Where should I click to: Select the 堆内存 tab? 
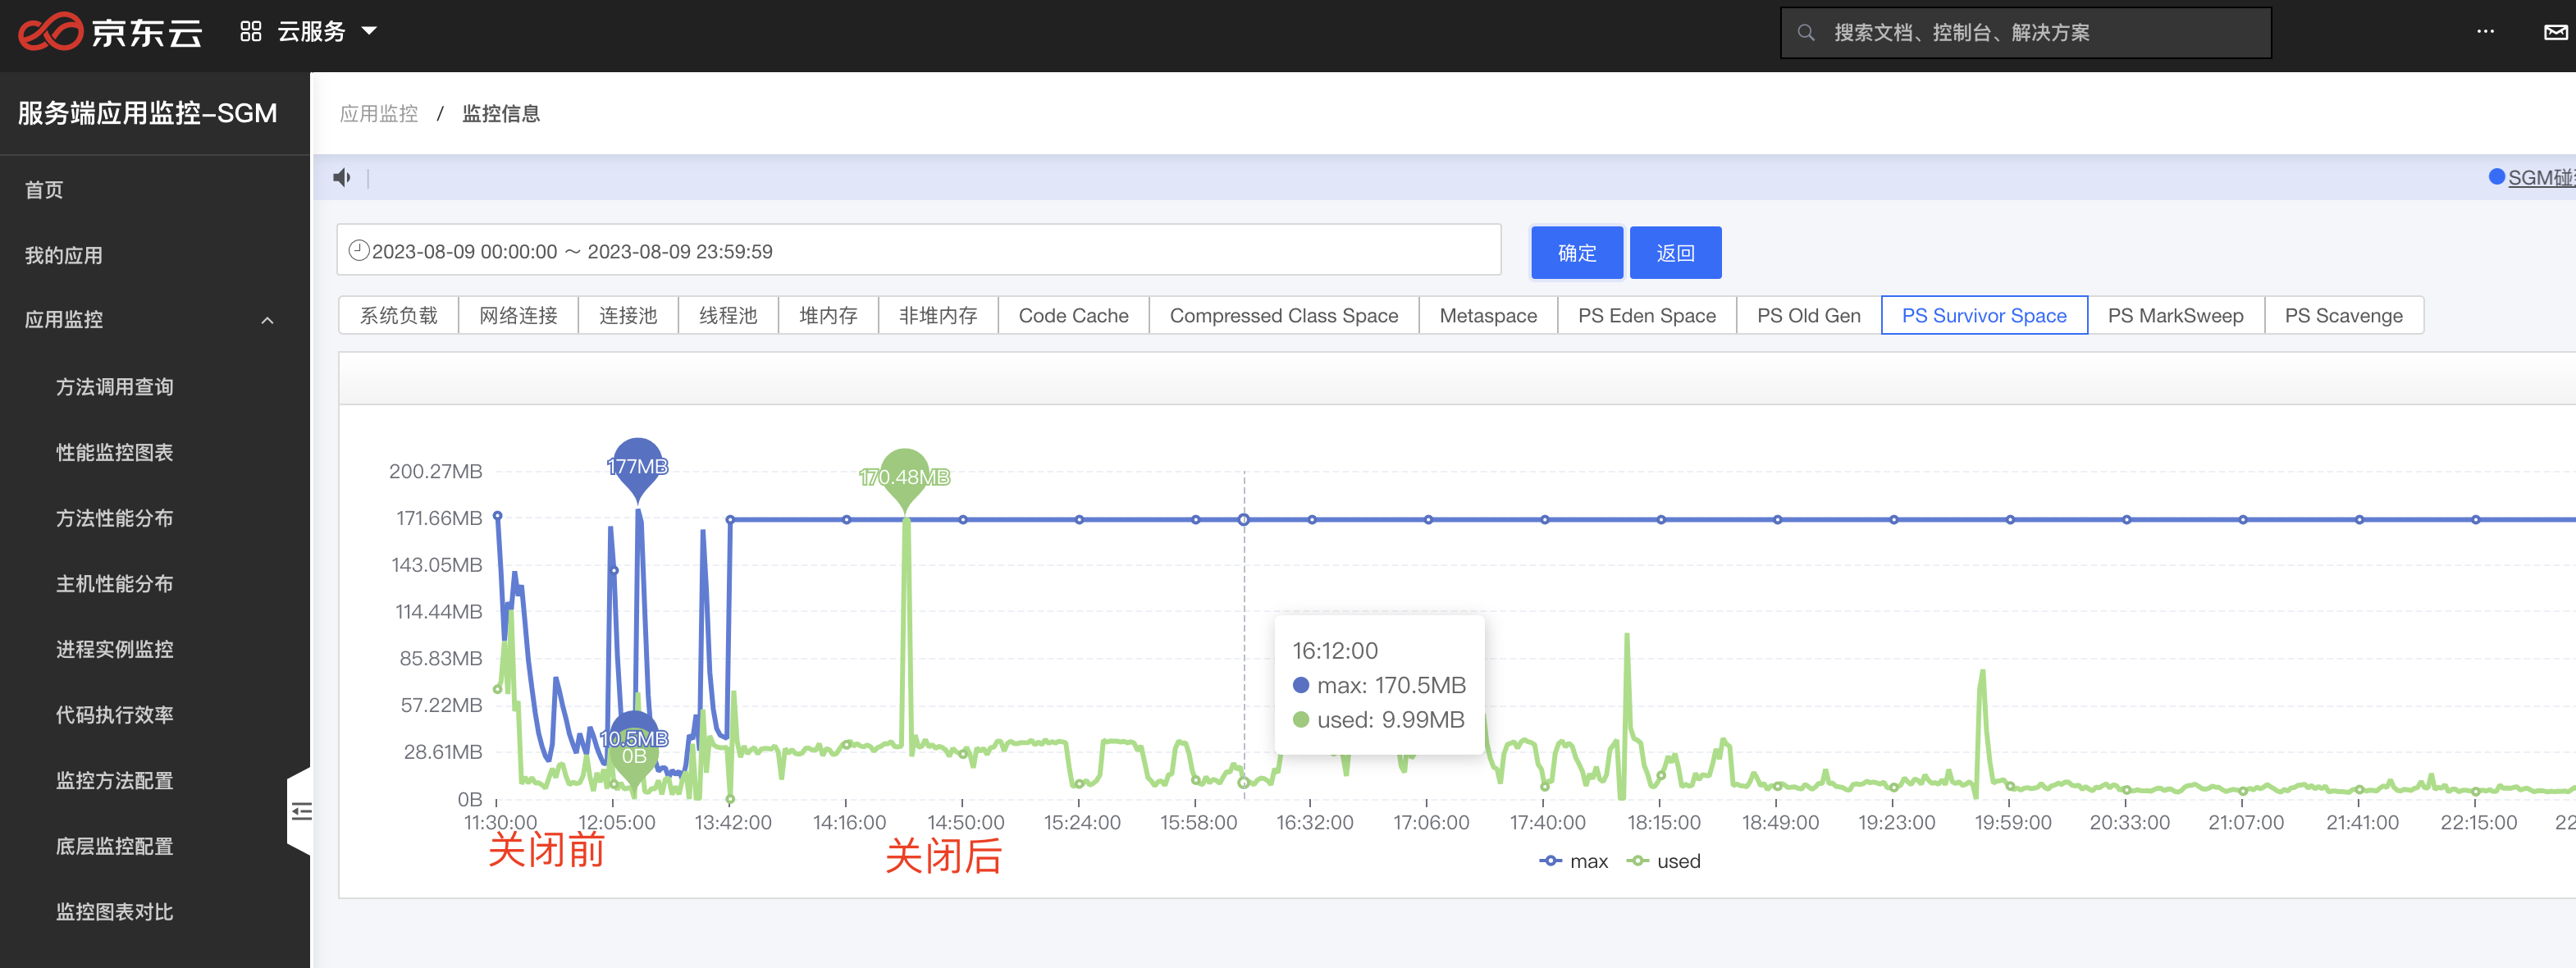pyautogui.click(x=828, y=316)
